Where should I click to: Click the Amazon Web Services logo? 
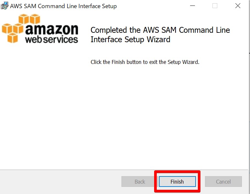click(x=40, y=29)
